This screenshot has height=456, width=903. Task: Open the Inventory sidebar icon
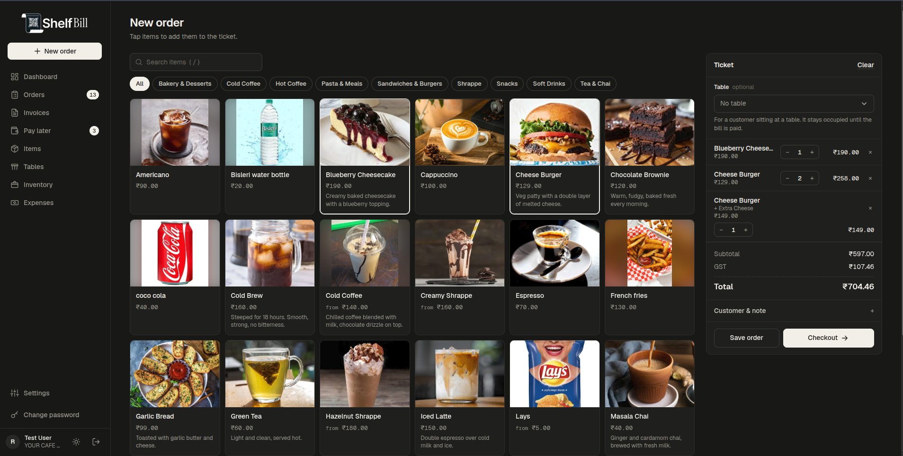click(x=15, y=185)
